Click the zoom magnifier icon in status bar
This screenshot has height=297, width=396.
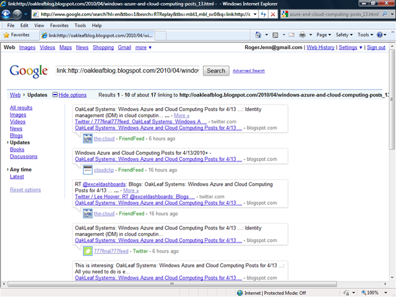(364, 293)
